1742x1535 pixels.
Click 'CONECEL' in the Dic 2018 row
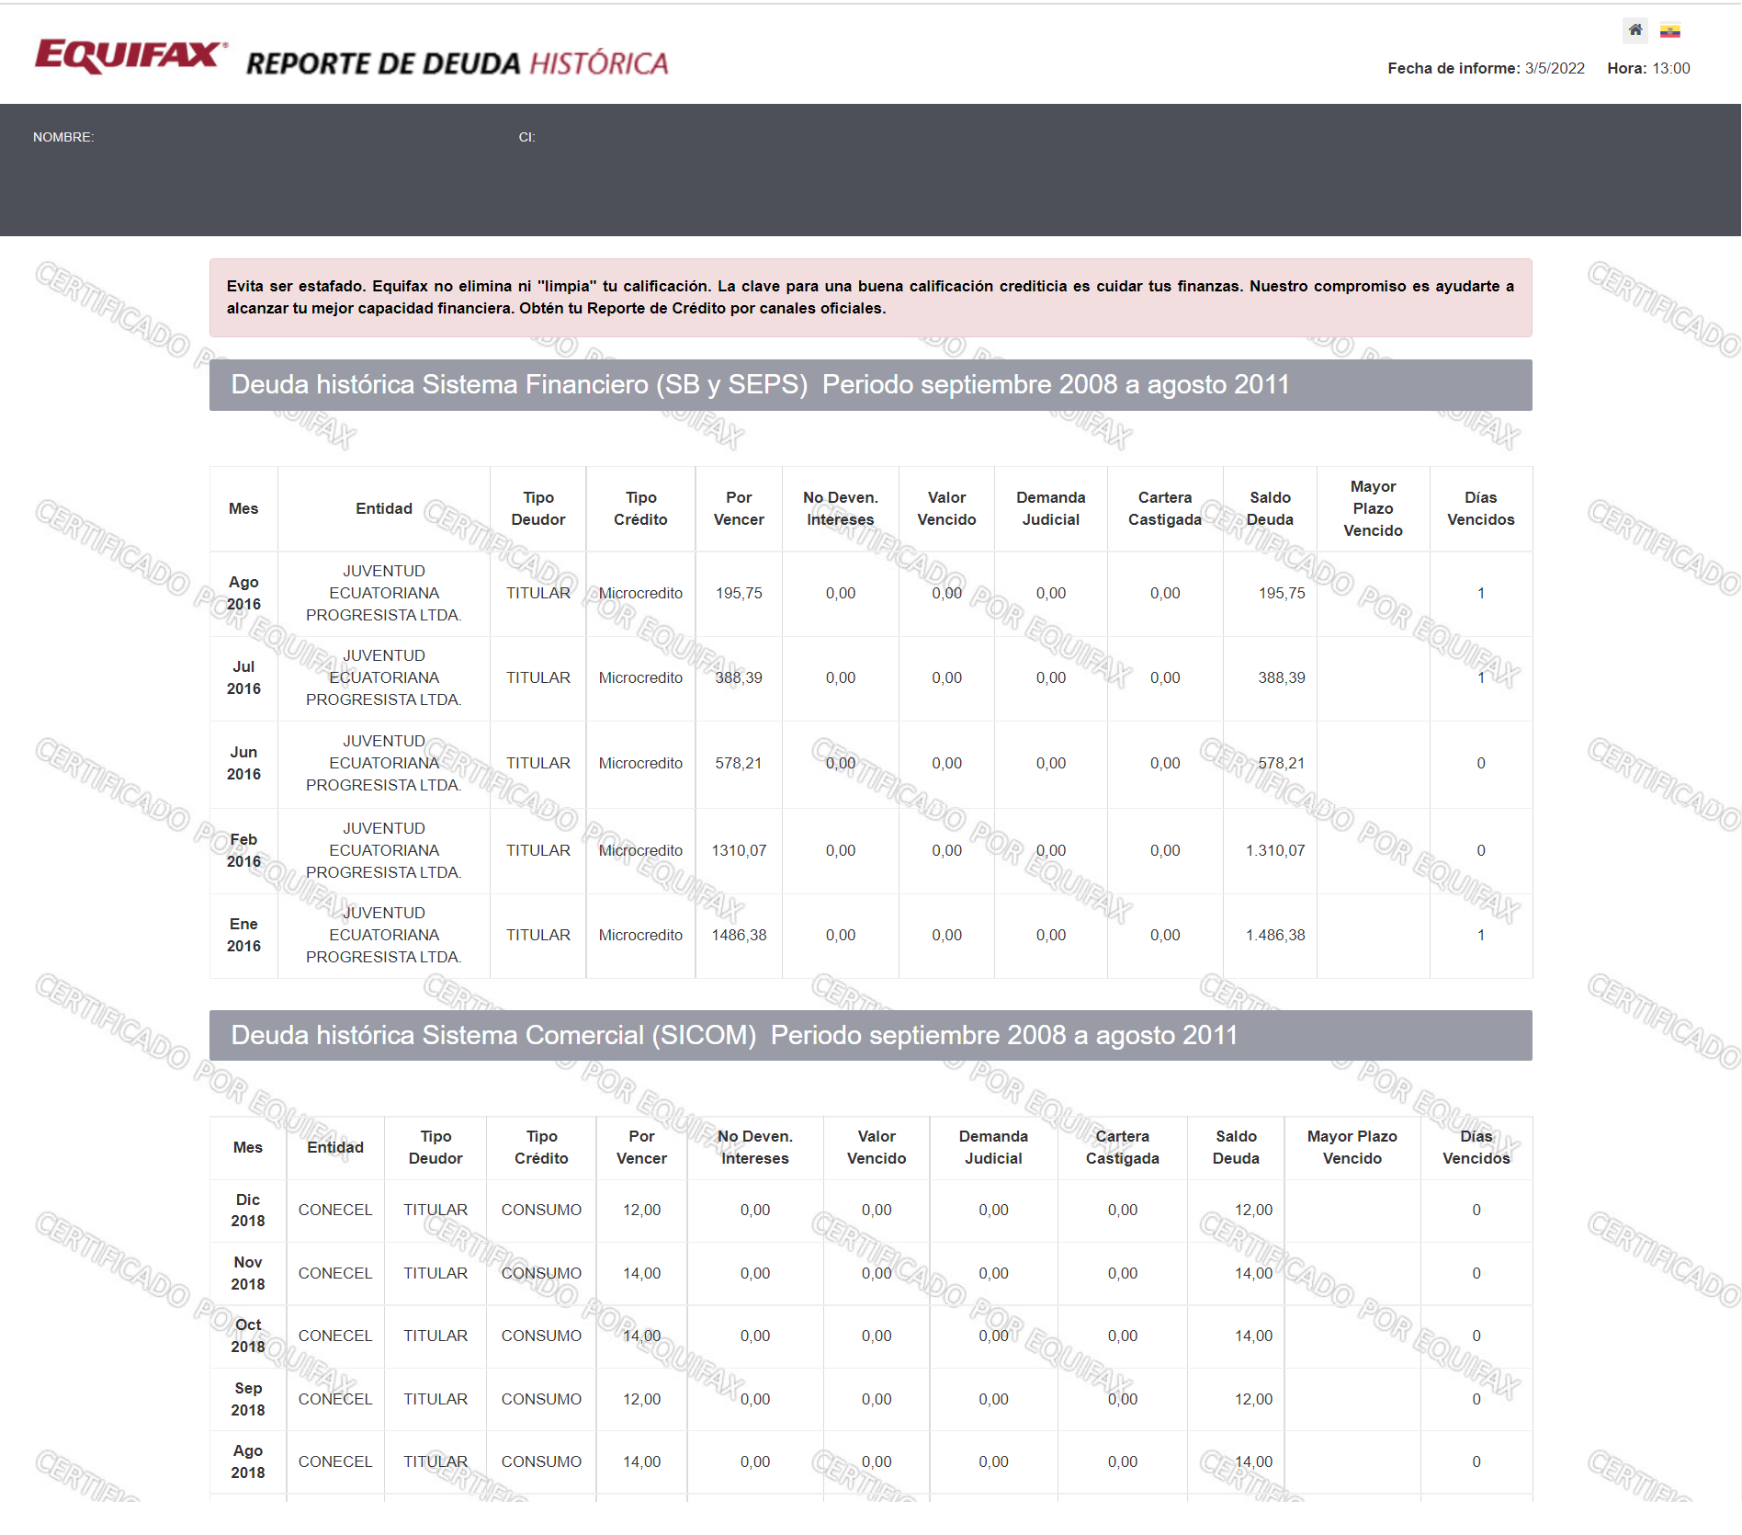335,1210
